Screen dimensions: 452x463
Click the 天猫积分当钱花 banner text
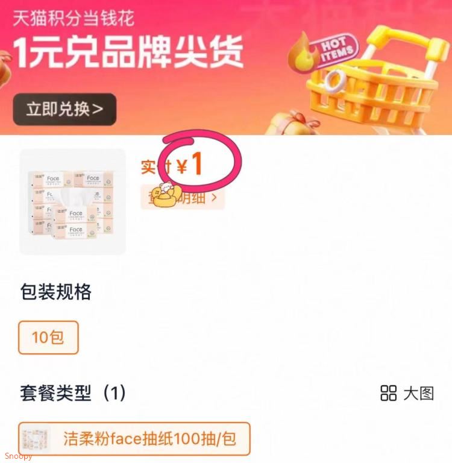pyautogui.click(x=74, y=18)
